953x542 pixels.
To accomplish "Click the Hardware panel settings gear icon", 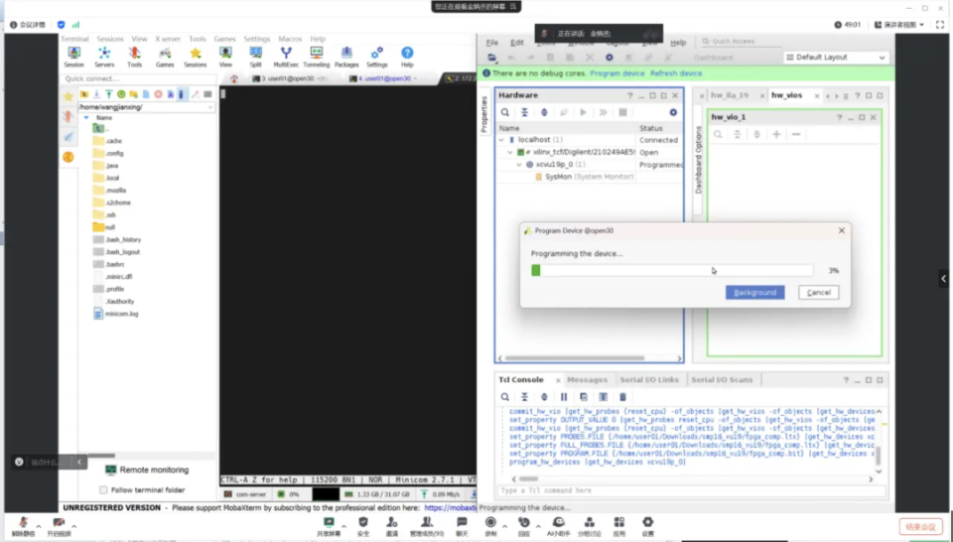I will [x=673, y=112].
